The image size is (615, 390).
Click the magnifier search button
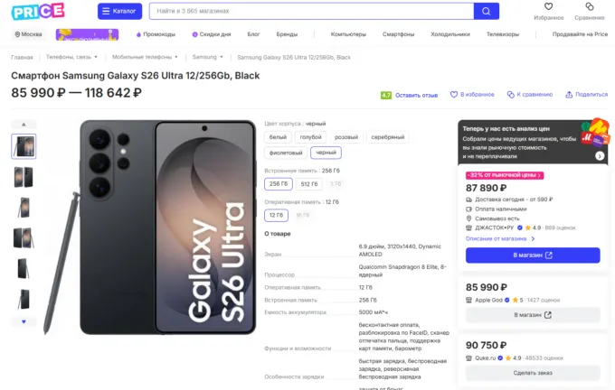pos(487,12)
